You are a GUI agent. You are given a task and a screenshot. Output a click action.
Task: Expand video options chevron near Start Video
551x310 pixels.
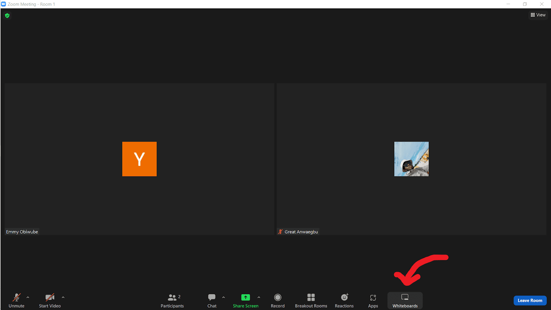pyautogui.click(x=63, y=297)
